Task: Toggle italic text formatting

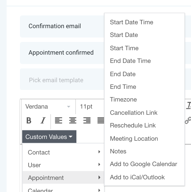Action: pyautogui.click(x=43, y=121)
